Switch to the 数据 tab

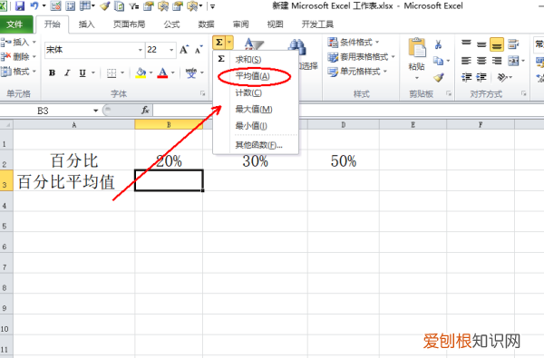pos(206,24)
